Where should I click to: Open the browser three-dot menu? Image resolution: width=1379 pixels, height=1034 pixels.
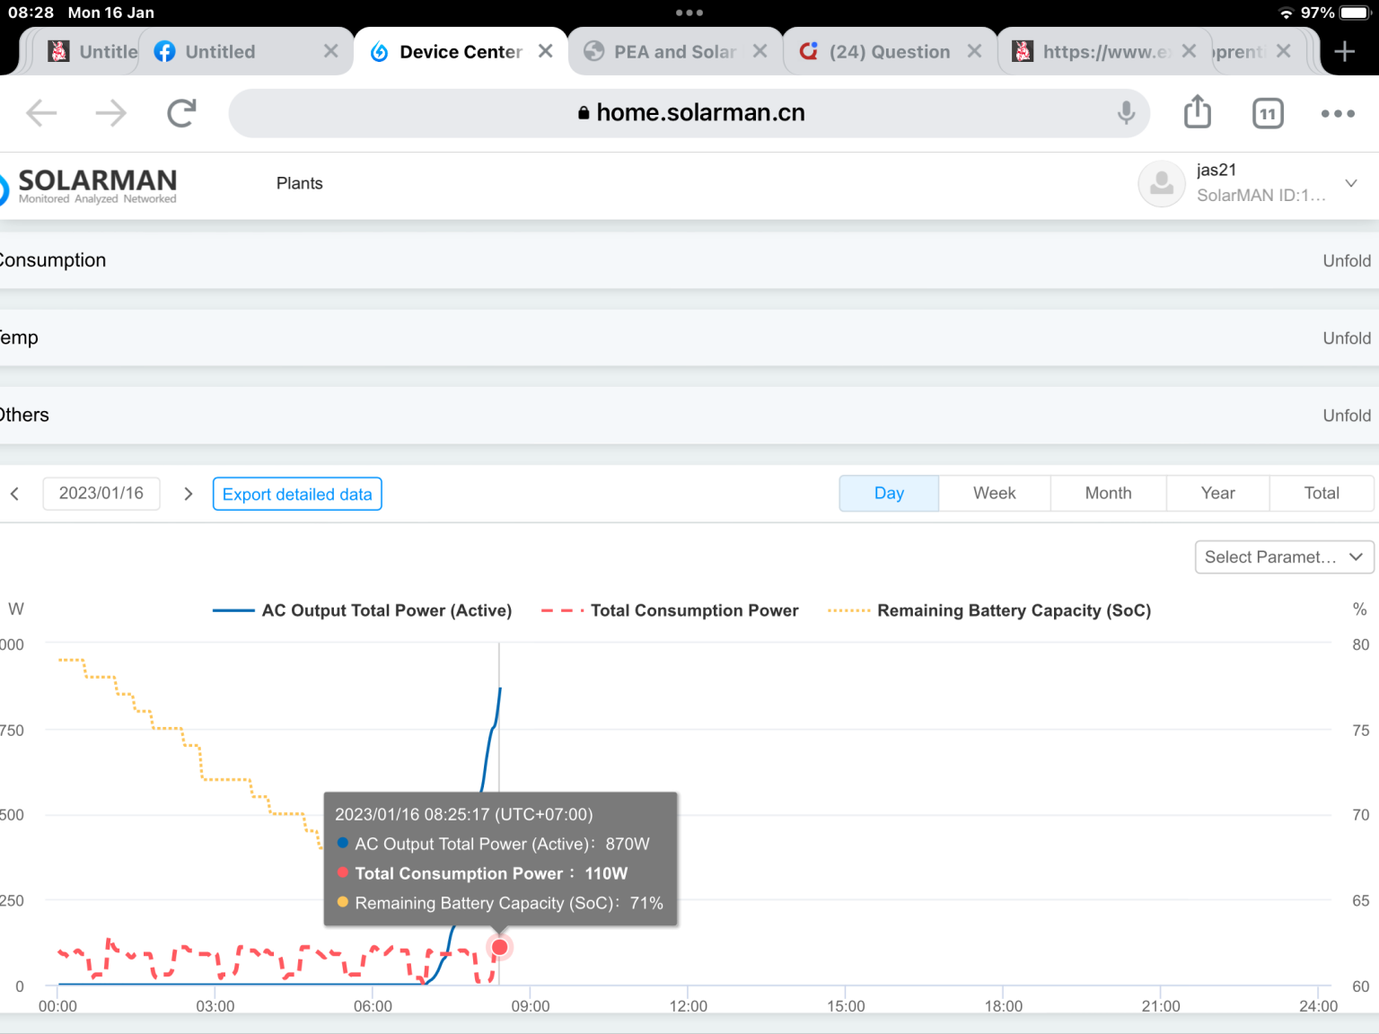pos(1338,113)
